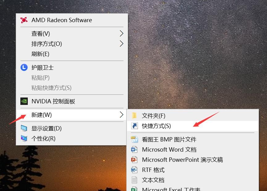The width and height of the screenshot is (267, 191).
Task: Click the green Excel icon
Action: pos(134,189)
